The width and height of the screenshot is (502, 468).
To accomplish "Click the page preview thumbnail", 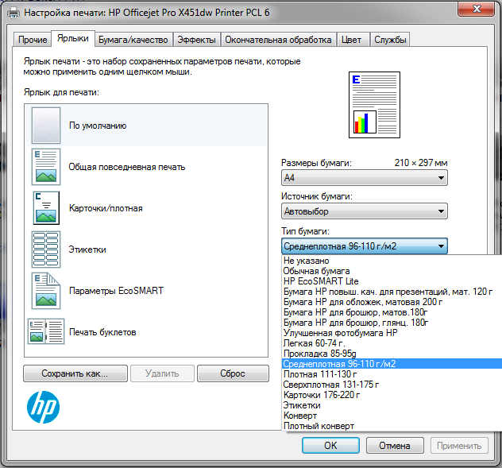I will 374,105.
